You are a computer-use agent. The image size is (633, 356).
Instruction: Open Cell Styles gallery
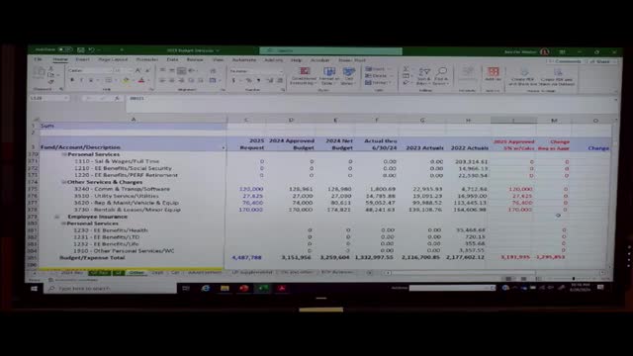(x=348, y=76)
